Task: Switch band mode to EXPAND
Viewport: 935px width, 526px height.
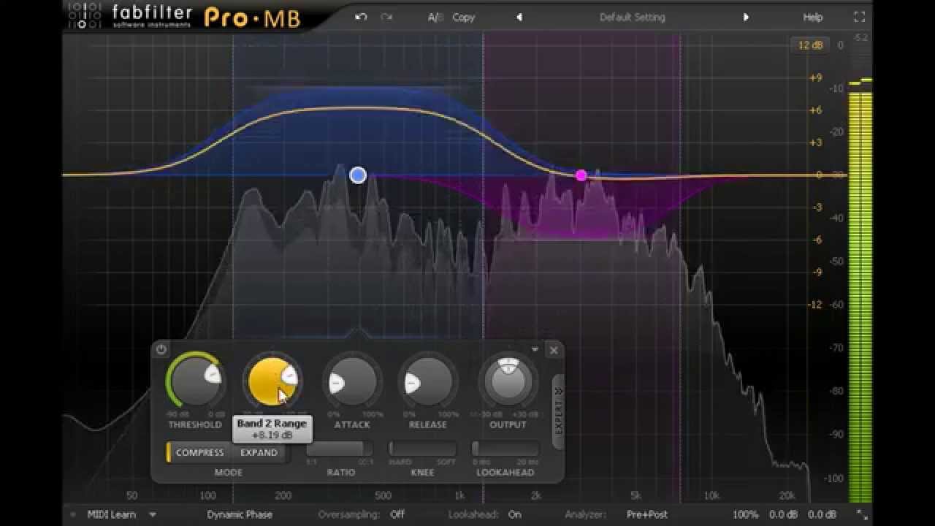Action: click(259, 452)
